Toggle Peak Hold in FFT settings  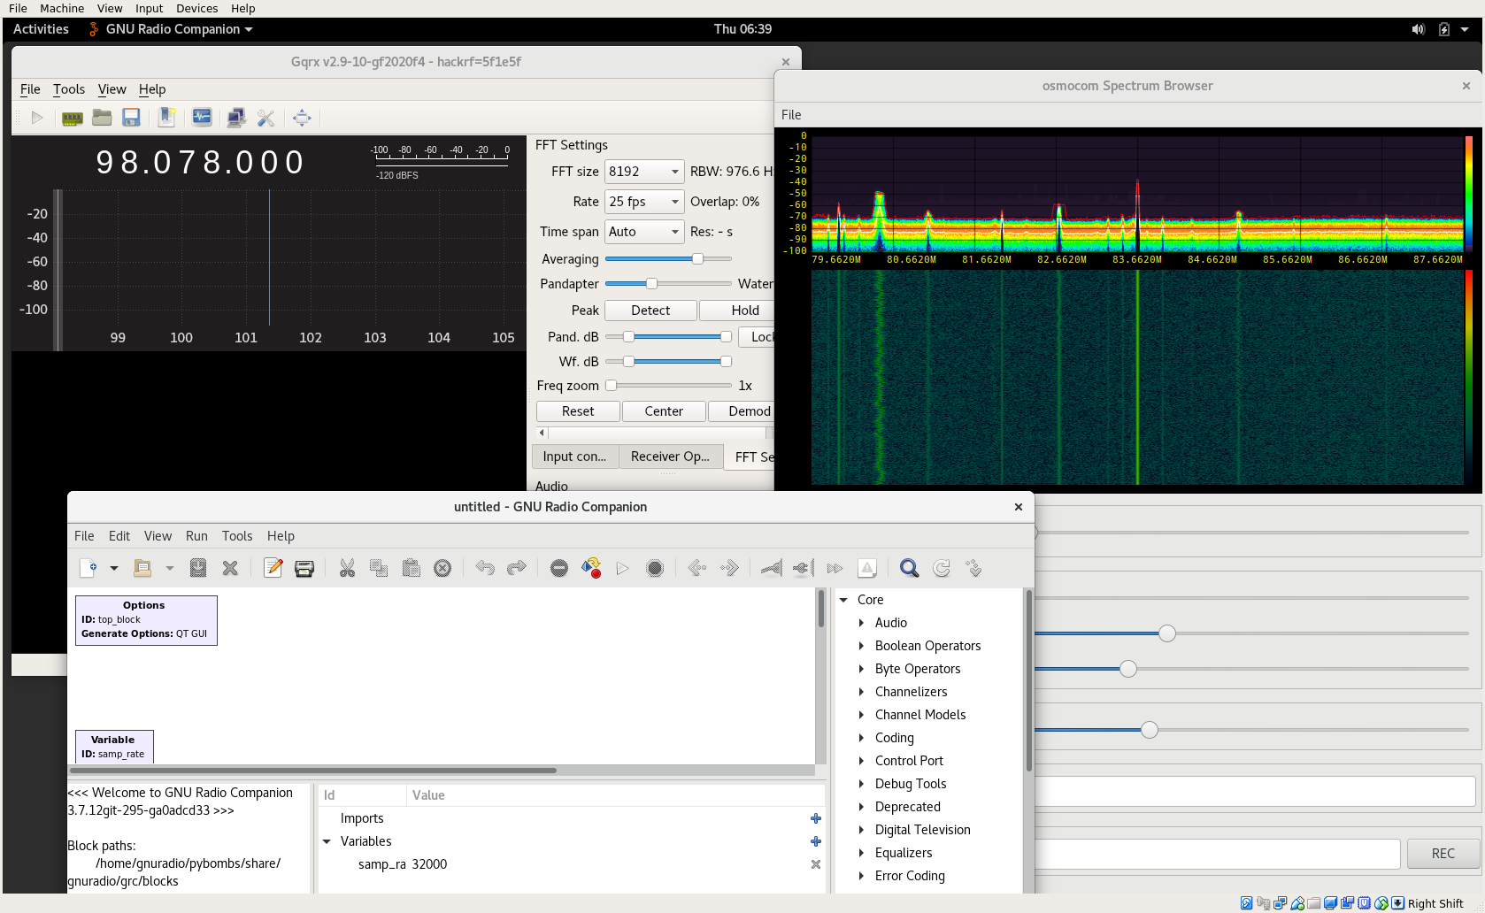743,311
